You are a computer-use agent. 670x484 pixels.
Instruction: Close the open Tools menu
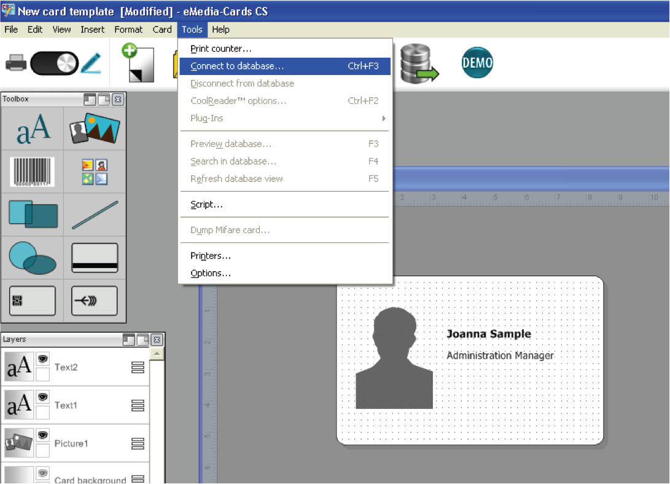192,30
